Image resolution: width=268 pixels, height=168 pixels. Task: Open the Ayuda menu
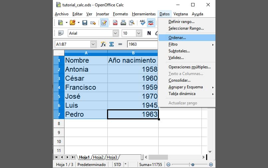(198, 14)
